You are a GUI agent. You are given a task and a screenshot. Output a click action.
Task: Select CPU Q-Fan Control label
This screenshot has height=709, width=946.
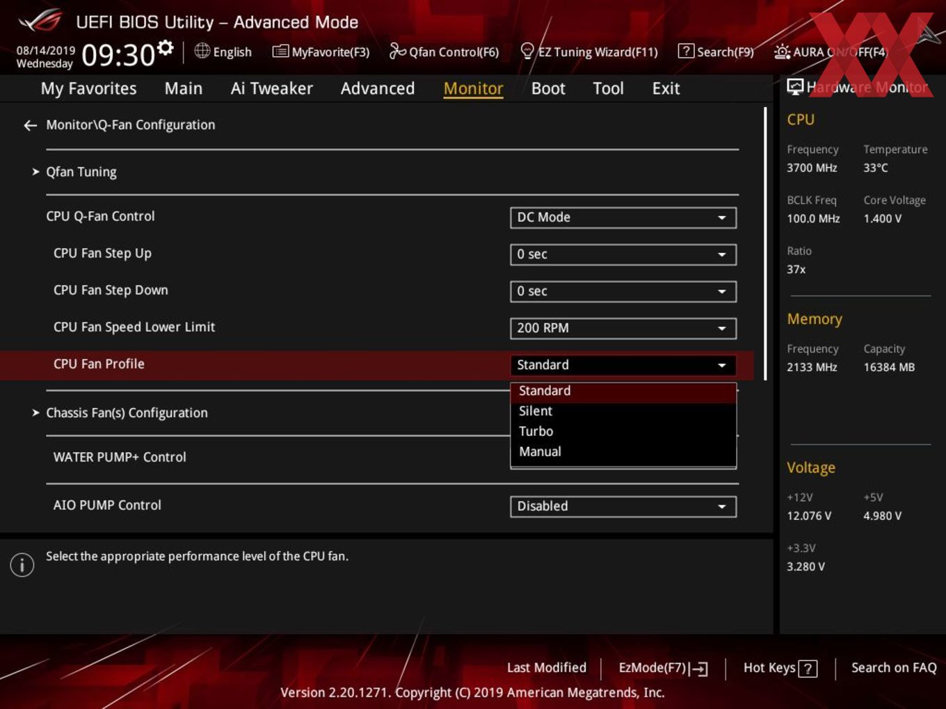tap(100, 216)
